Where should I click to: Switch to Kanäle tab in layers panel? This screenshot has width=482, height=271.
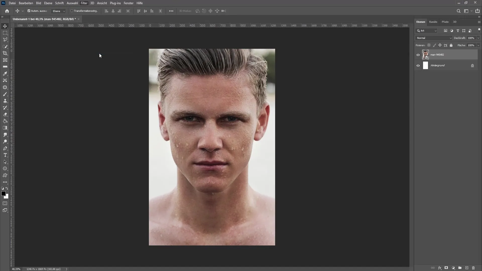pyautogui.click(x=433, y=22)
